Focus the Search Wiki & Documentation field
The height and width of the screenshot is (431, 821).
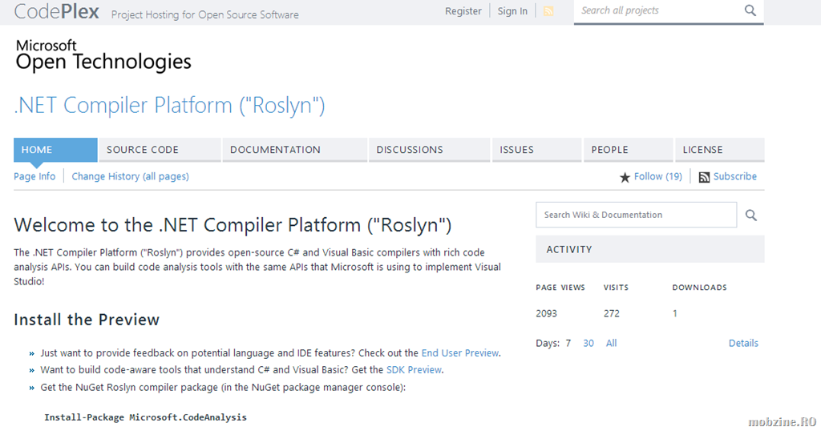pos(636,215)
